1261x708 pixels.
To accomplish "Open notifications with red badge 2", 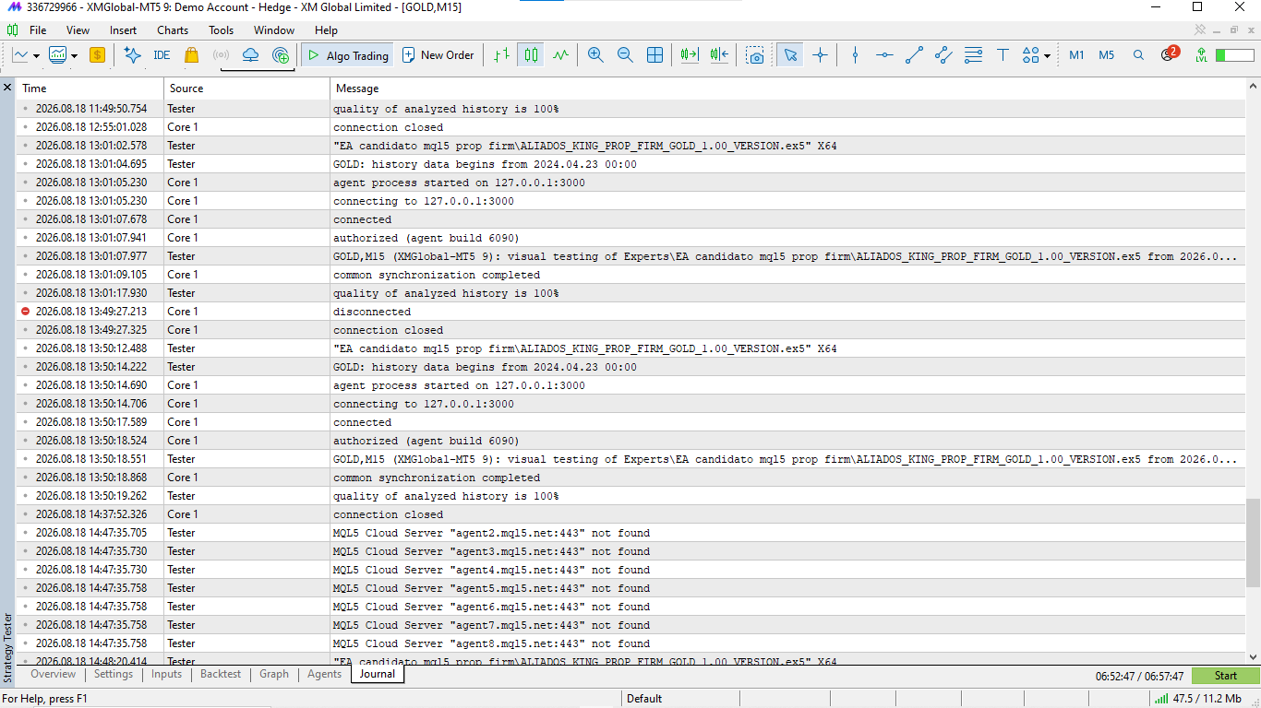I will (1169, 54).
